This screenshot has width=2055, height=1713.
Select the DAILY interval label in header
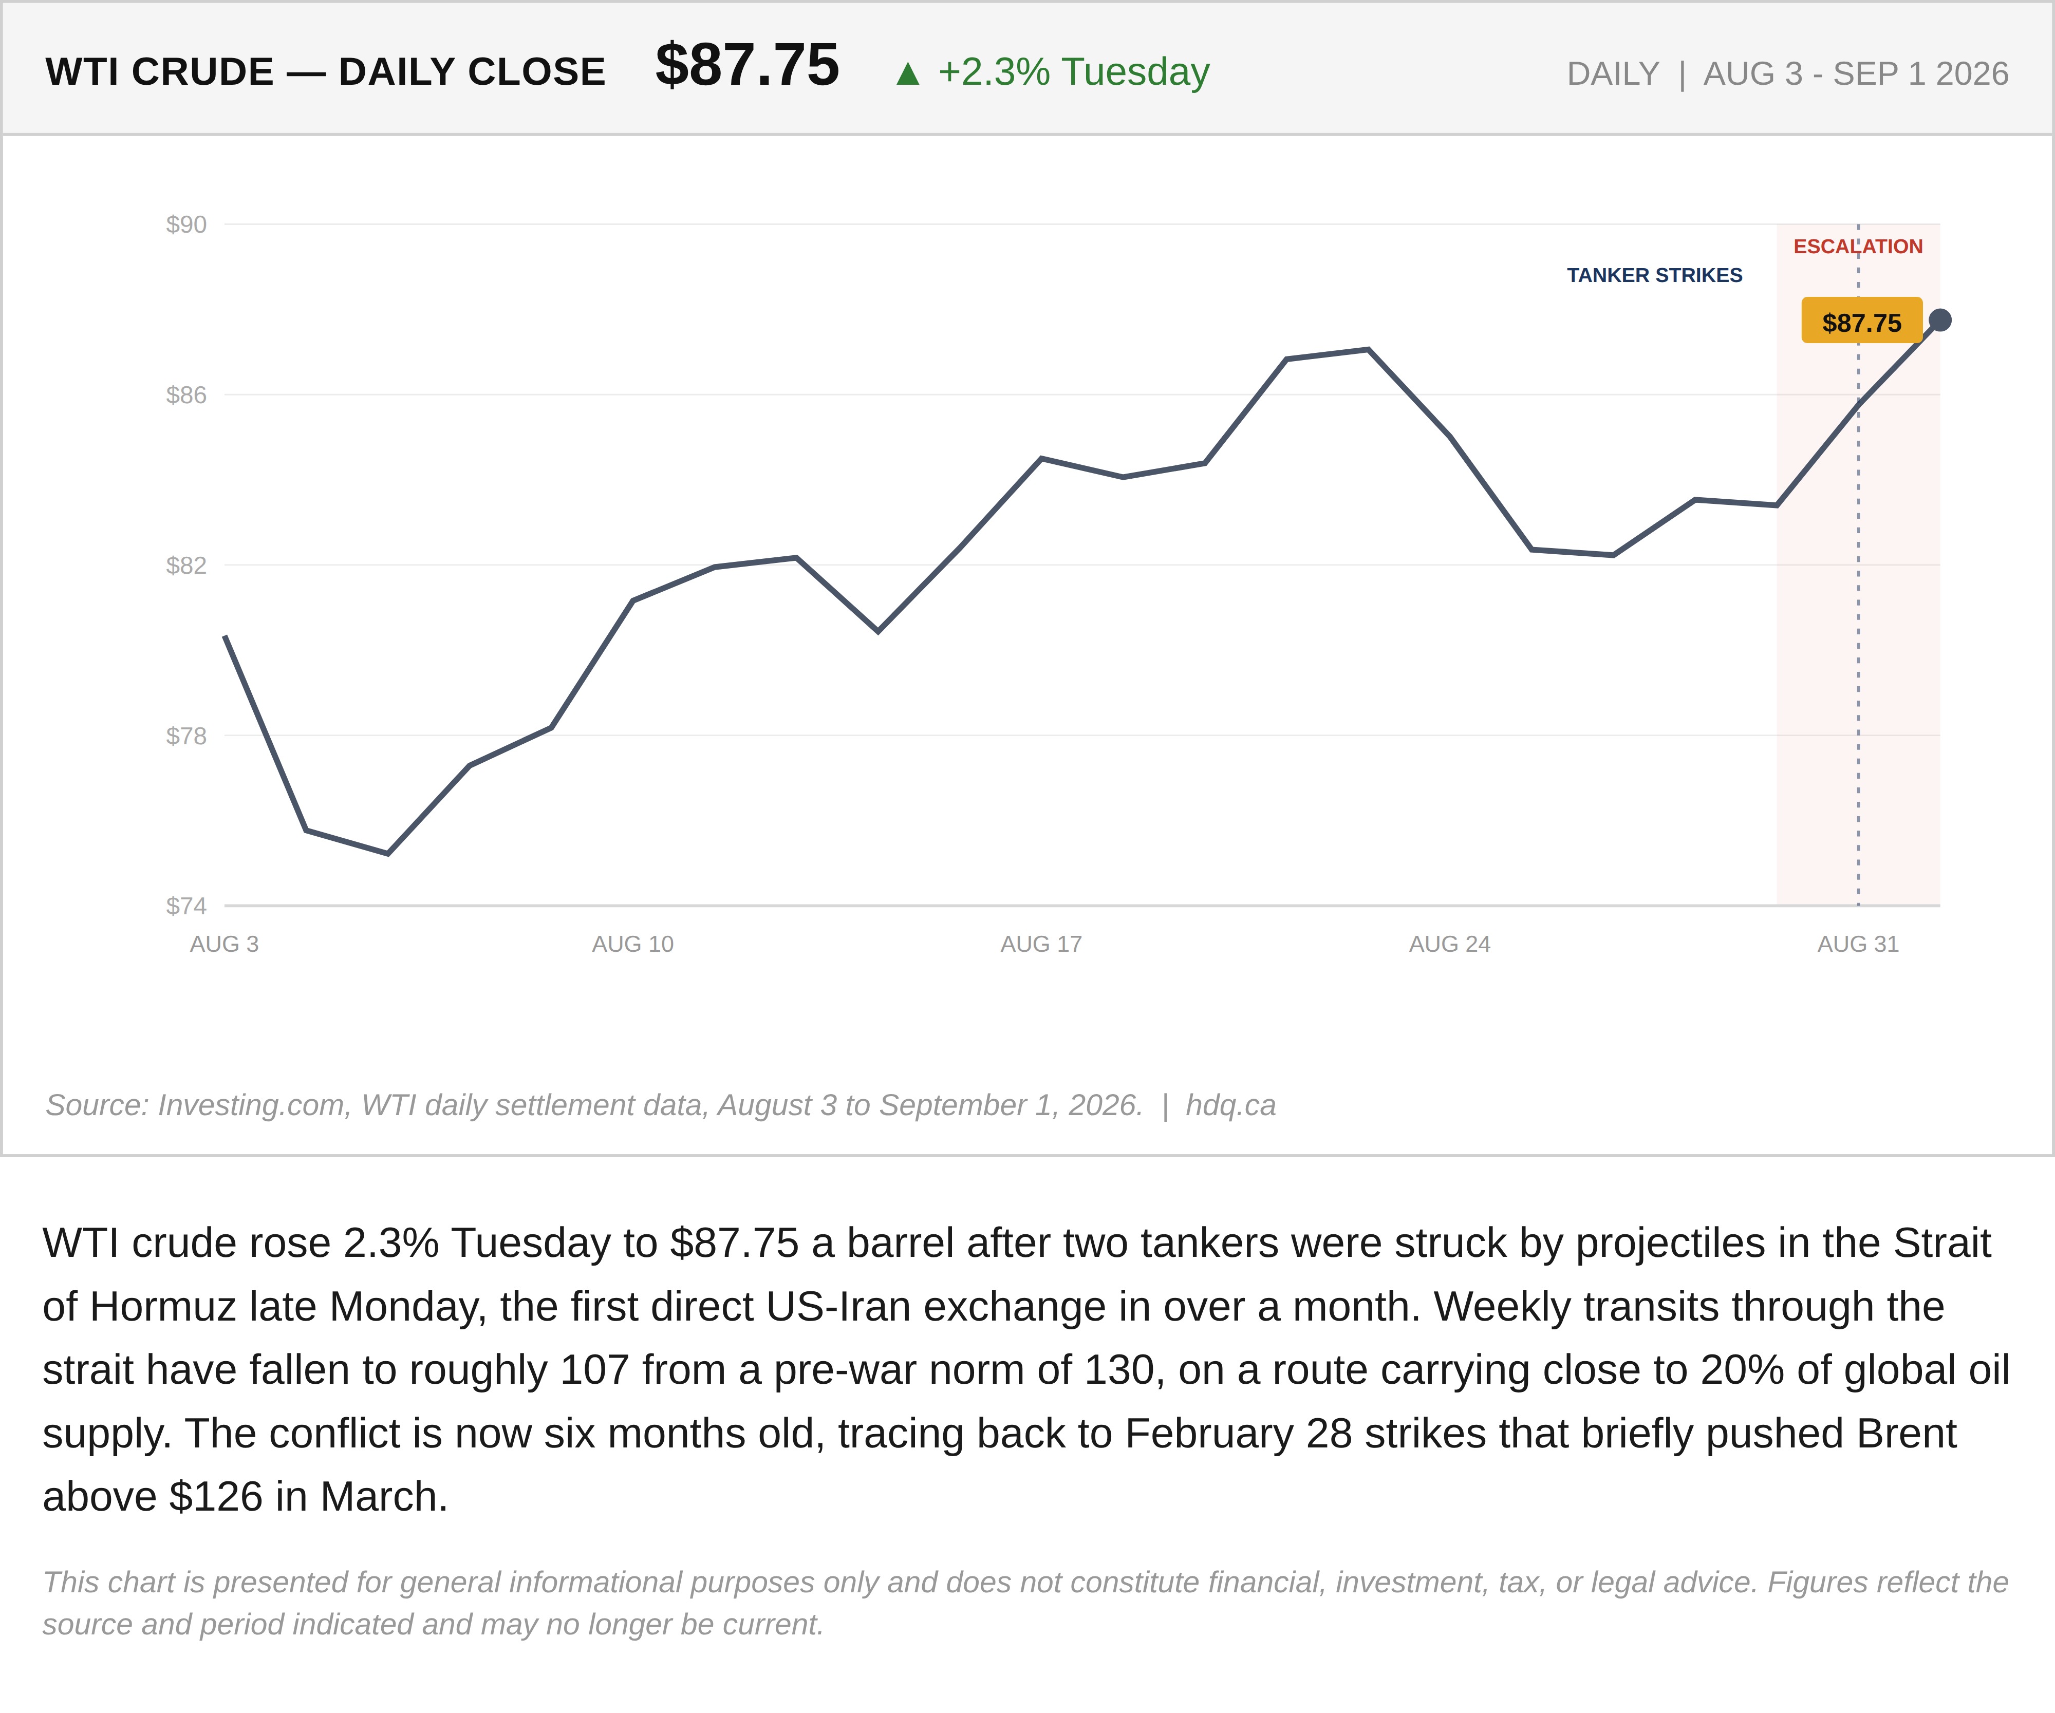1613,73
